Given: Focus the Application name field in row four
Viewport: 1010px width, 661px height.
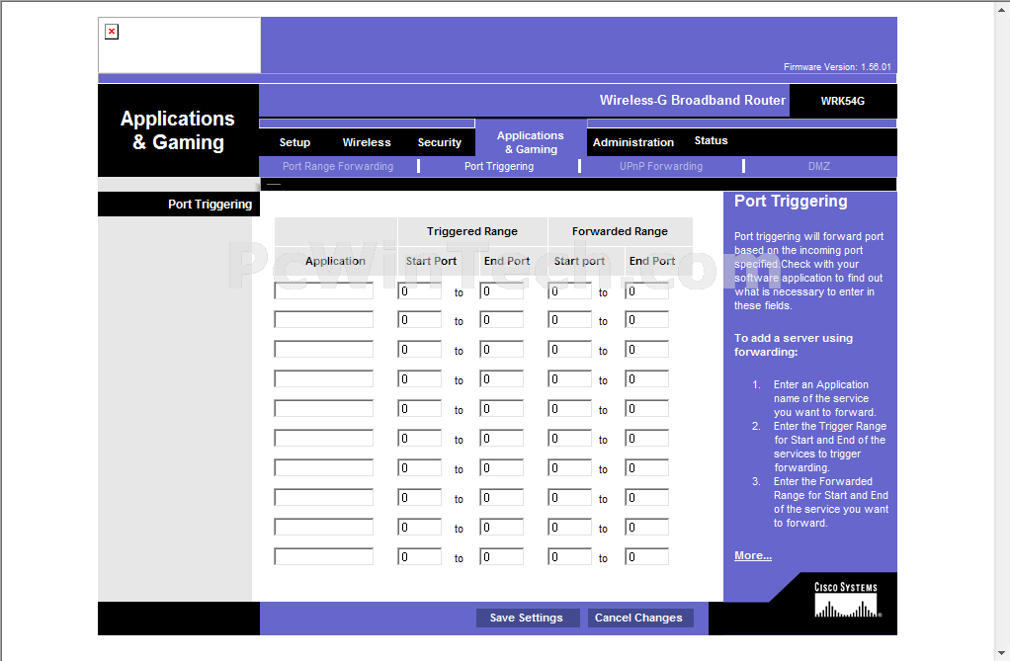Looking at the screenshot, I should pyautogui.click(x=323, y=379).
